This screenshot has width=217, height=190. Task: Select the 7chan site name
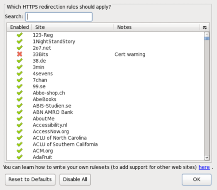[x=40, y=80]
